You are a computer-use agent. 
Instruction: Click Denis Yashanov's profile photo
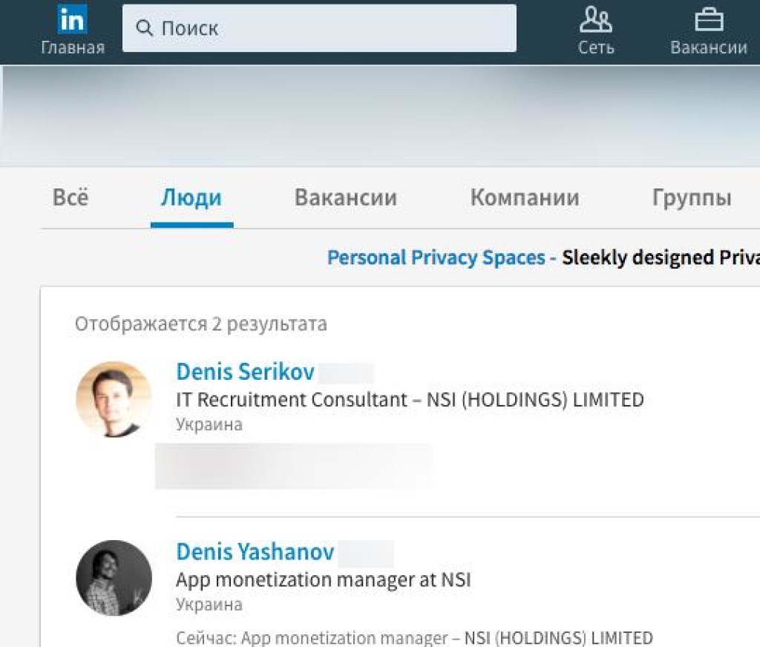(x=114, y=578)
